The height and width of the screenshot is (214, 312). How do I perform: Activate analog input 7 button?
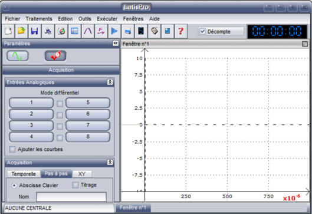click(x=88, y=126)
